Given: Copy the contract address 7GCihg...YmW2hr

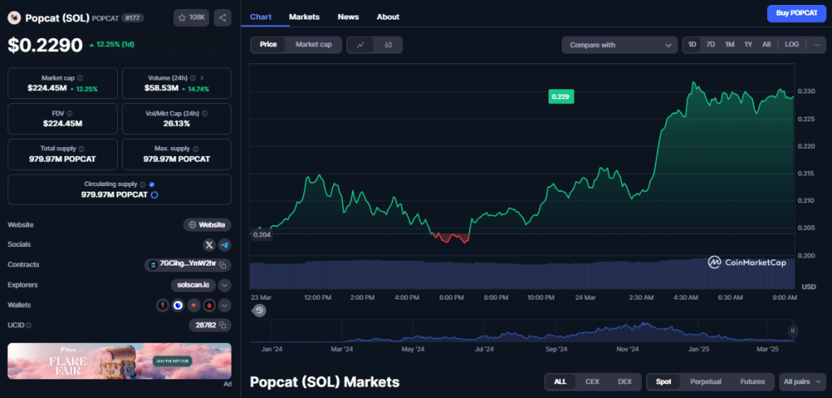Looking at the screenshot, I should pyautogui.click(x=223, y=265).
